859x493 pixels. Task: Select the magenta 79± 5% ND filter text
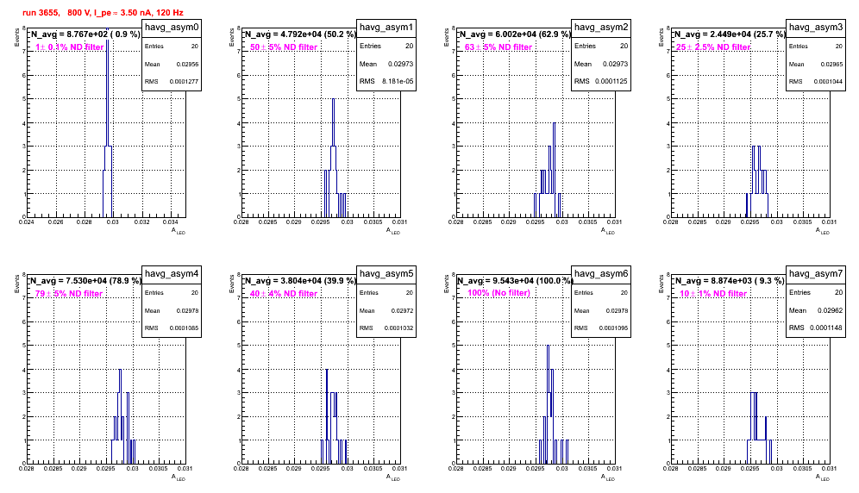(x=69, y=294)
